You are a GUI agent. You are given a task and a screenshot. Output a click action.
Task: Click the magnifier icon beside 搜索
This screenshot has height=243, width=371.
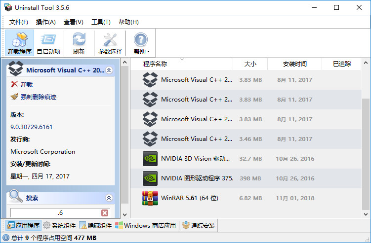click(16, 196)
